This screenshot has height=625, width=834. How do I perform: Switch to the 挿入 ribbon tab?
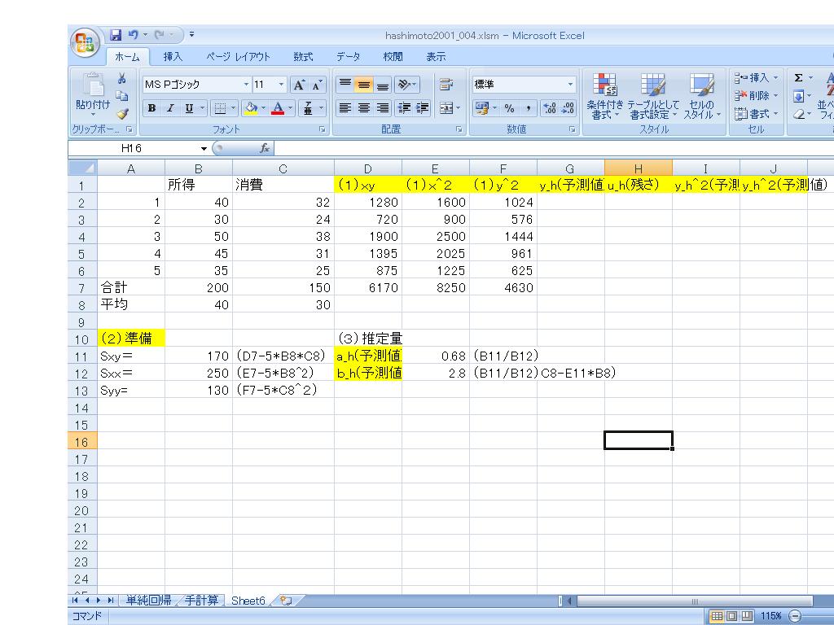173,57
